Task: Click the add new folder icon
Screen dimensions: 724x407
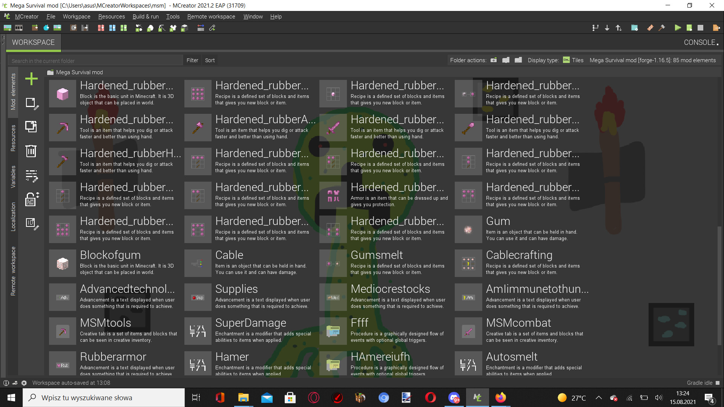Action: [494, 60]
